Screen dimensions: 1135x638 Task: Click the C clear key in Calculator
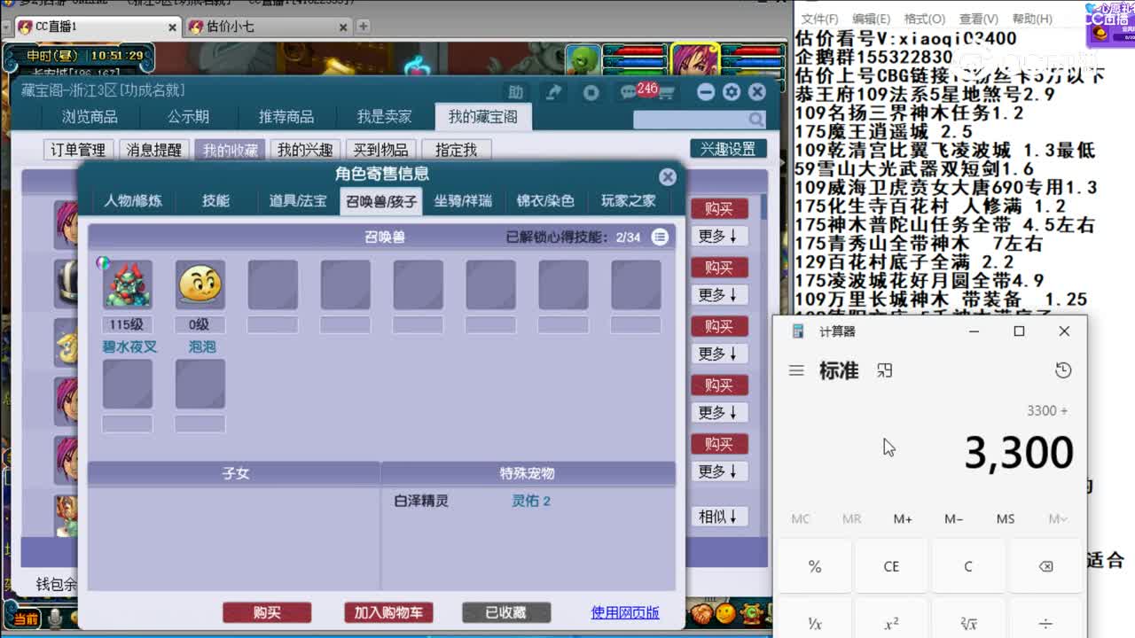point(968,567)
